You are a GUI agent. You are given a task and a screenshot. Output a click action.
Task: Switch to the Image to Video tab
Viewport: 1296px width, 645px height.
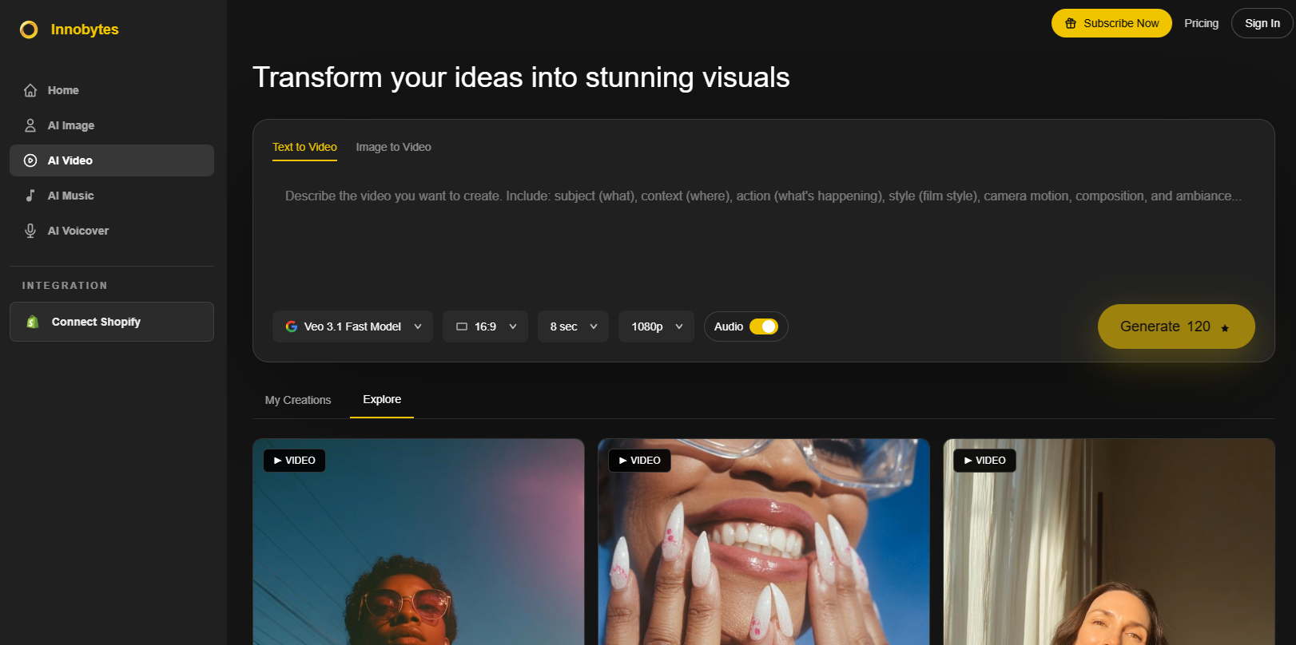393,148
